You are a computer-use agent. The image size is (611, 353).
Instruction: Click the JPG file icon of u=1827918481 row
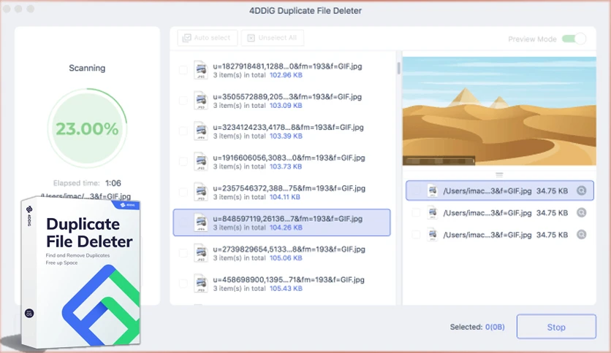click(201, 70)
